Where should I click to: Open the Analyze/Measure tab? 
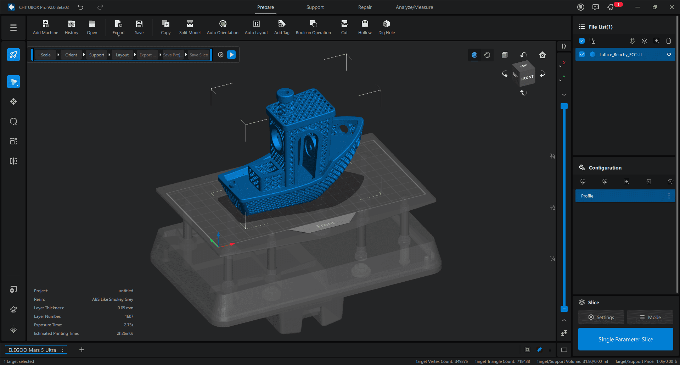414,7
